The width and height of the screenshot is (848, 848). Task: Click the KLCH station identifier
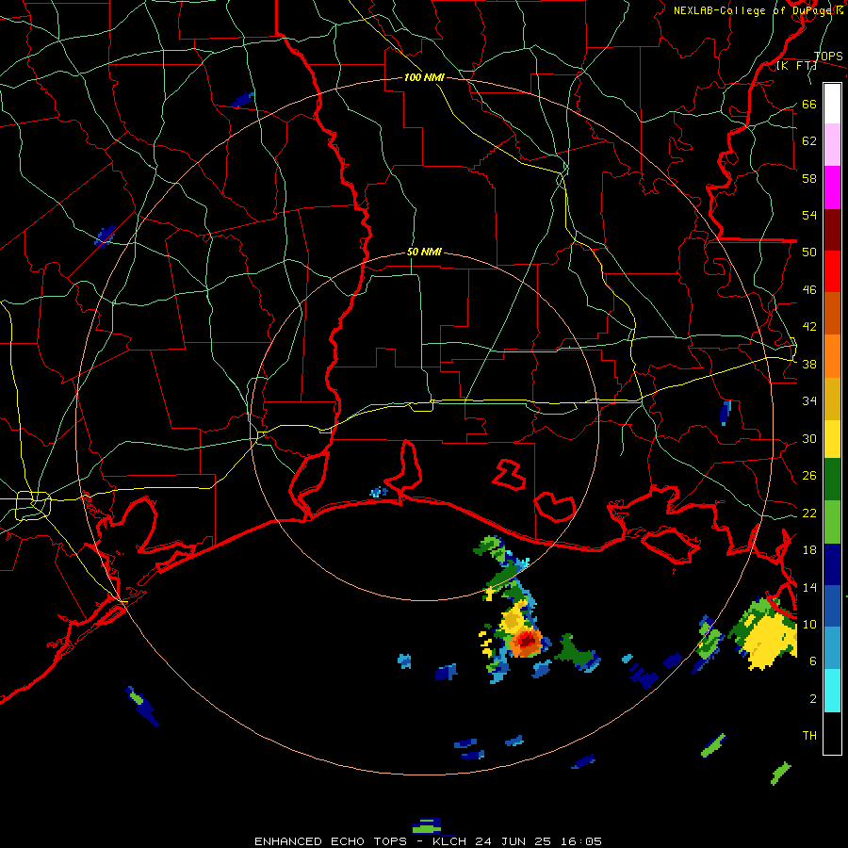[451, 841]
